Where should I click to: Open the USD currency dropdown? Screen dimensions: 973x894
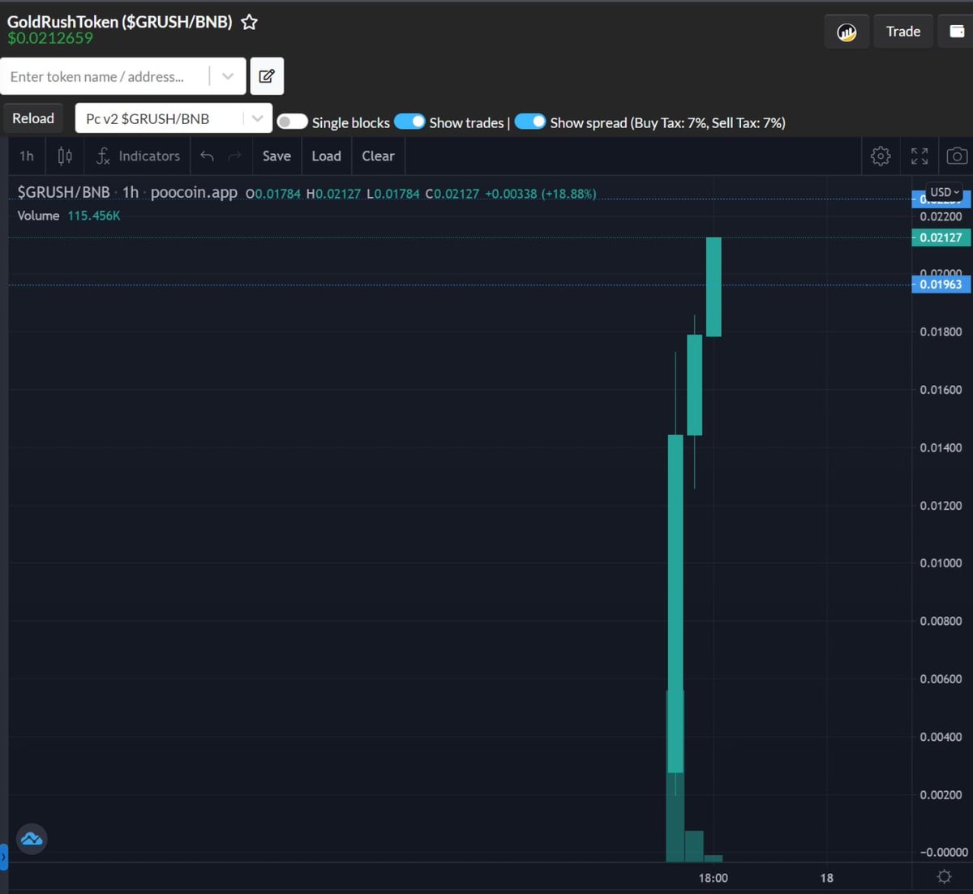point(945,192)
